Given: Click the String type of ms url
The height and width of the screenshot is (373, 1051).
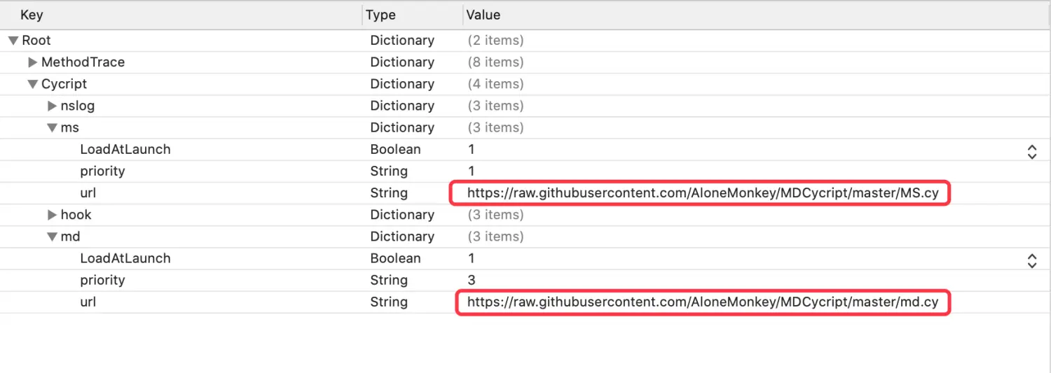Looking at the screenshot, I should pyautogui.click(x=388, y=193).
